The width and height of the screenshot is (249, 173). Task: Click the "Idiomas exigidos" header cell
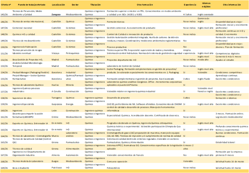click(x=206, y=5)
